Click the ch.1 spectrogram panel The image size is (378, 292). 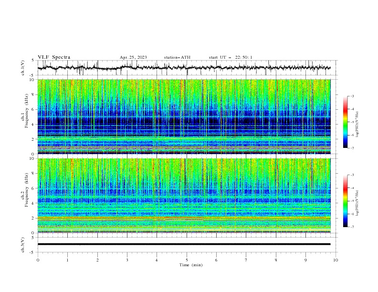[x=184, y=116]
